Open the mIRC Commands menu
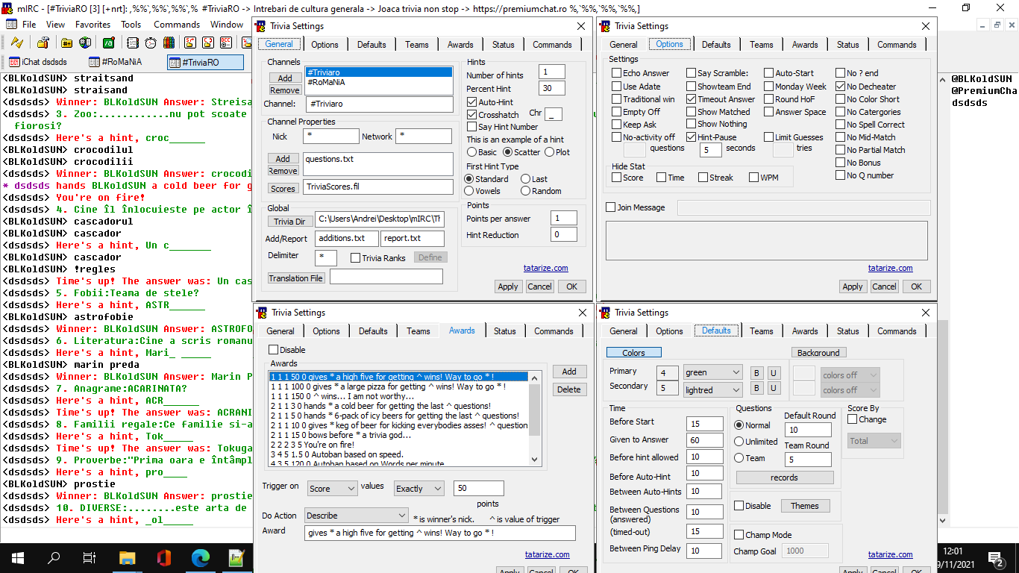The image size is (1019, 573). point(177,25)
